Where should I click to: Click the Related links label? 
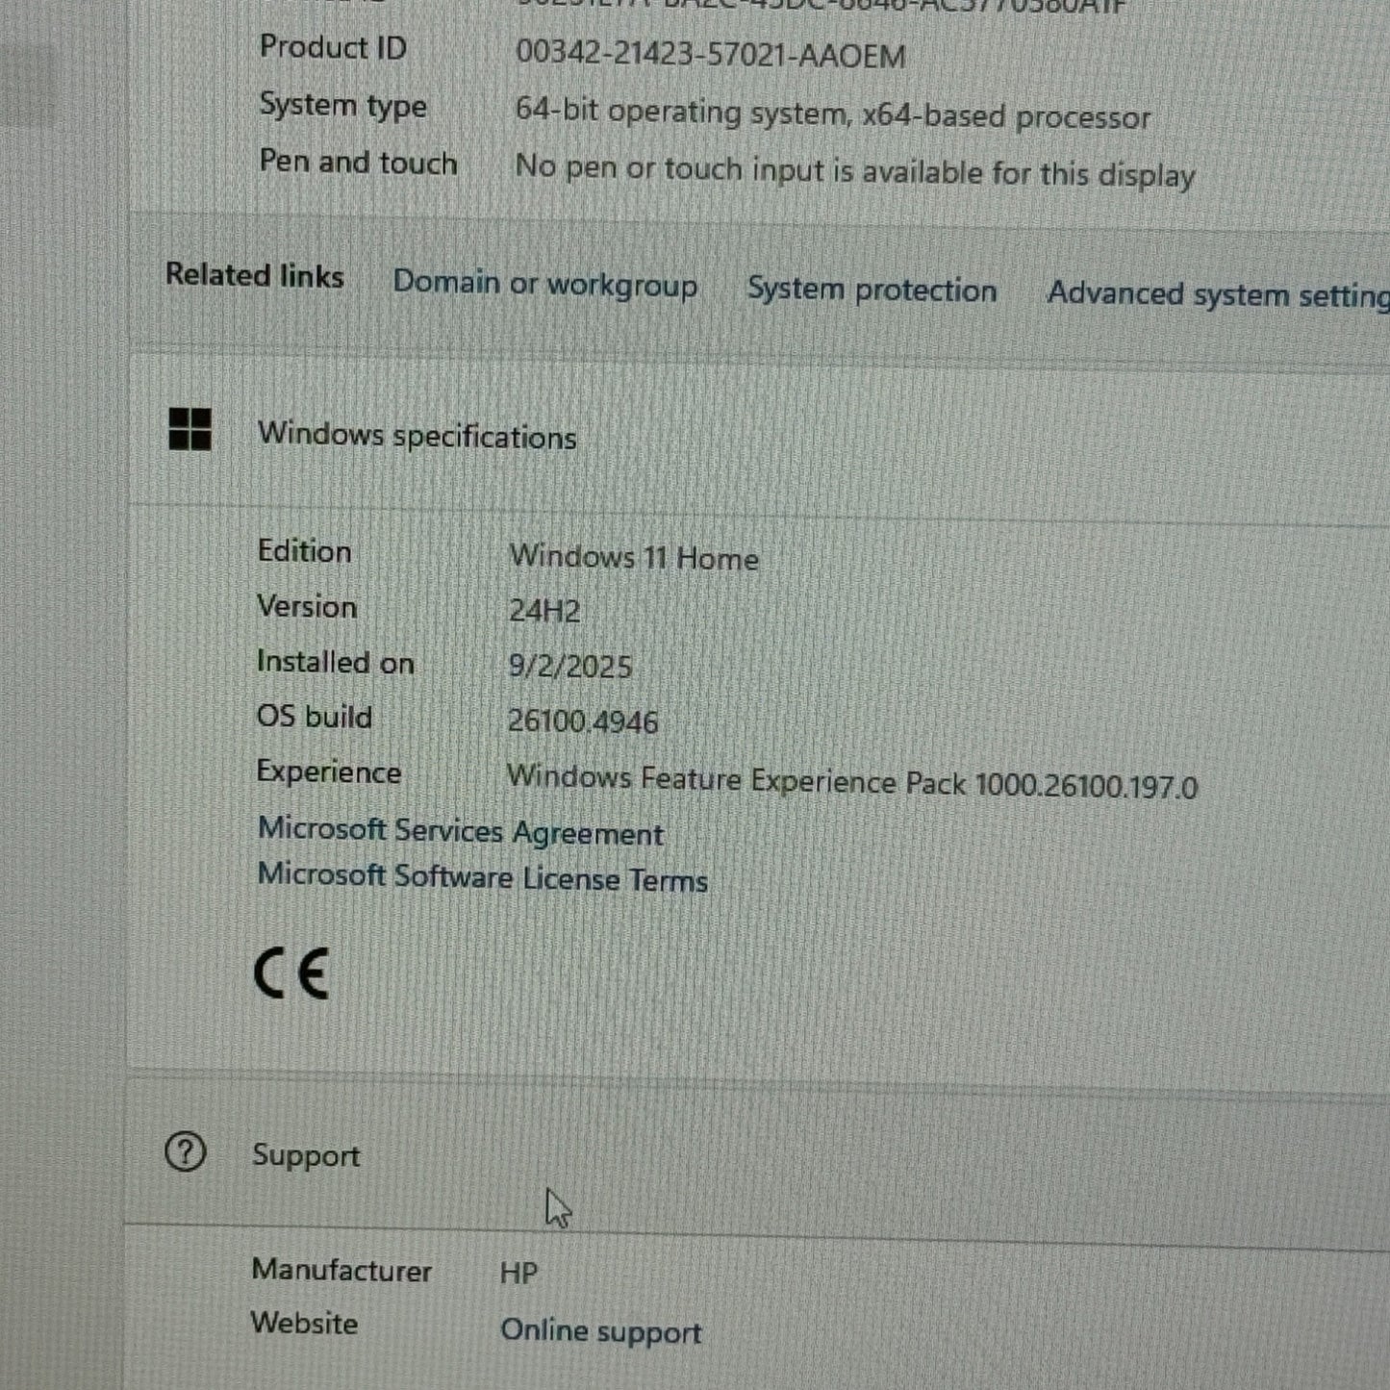click(255, 275)
